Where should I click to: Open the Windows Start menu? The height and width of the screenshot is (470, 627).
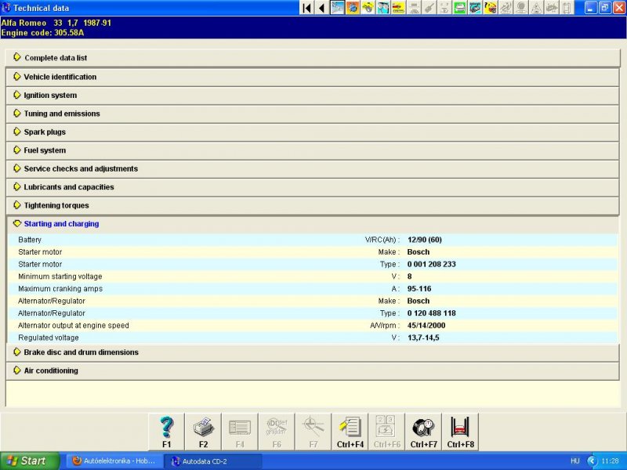point(30,461)
